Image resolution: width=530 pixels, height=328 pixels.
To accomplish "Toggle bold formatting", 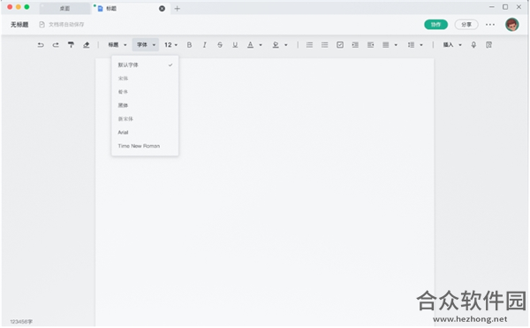I will 189,44.
